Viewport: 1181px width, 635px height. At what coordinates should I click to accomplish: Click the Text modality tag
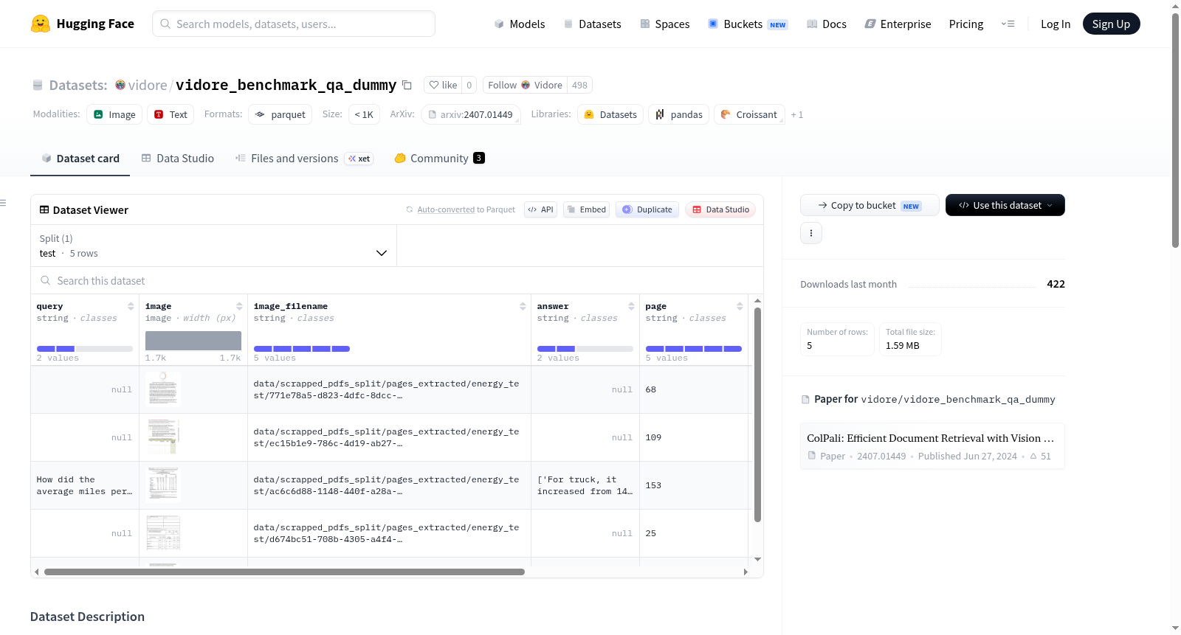[x=171, y=114]
